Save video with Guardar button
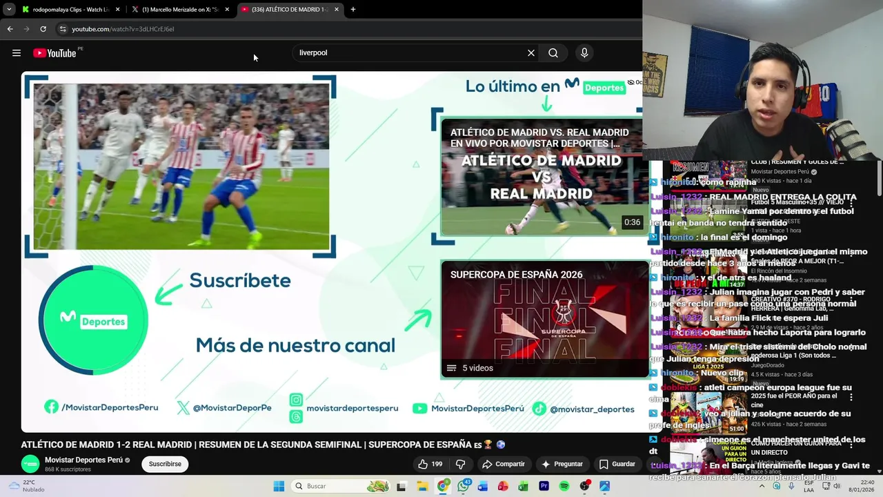Screen dimensions: 883x497 pyautogui.click(x=617, y=464)
